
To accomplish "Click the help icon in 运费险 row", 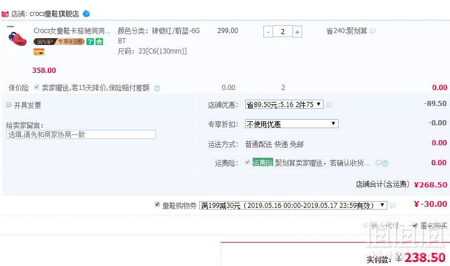I will click(385, 163).
